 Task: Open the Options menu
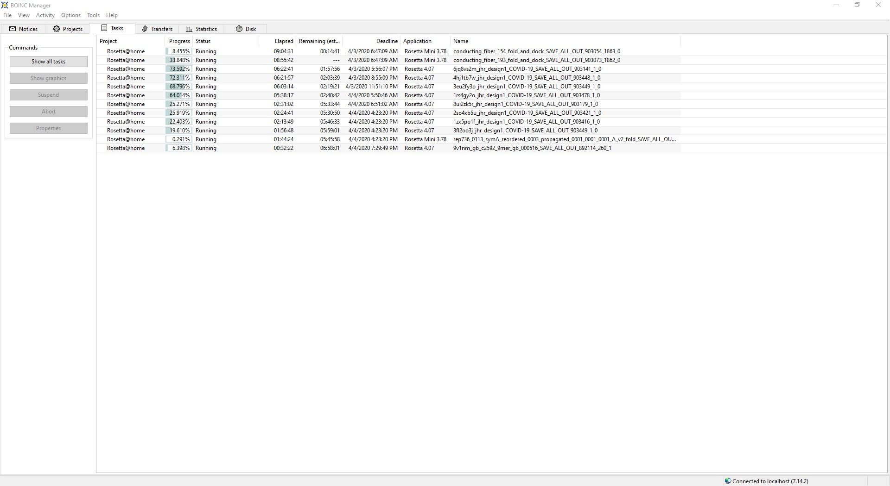coord(71,15)
